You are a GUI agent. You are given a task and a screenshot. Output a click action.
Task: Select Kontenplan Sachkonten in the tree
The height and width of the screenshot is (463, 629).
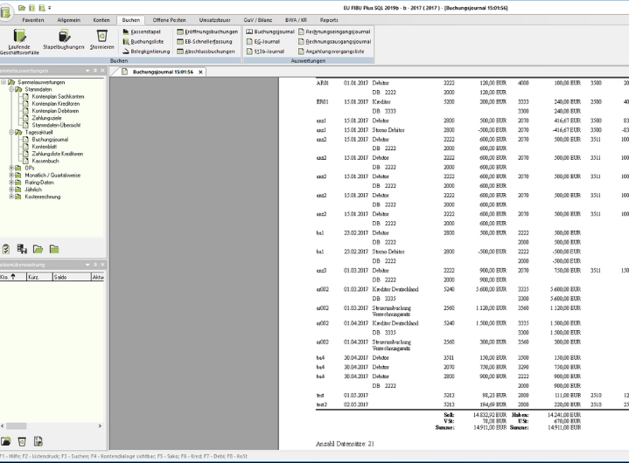pyautogui.click(x=59, y=96)
